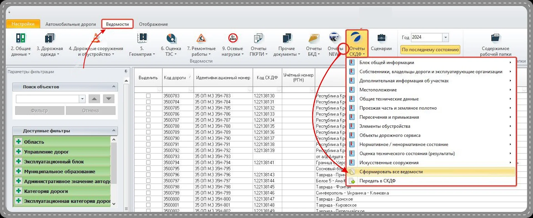This screenshot has width=533, height=218.
Task: Switch to the Автомобильные дороги tab
Action: (71, 24)
